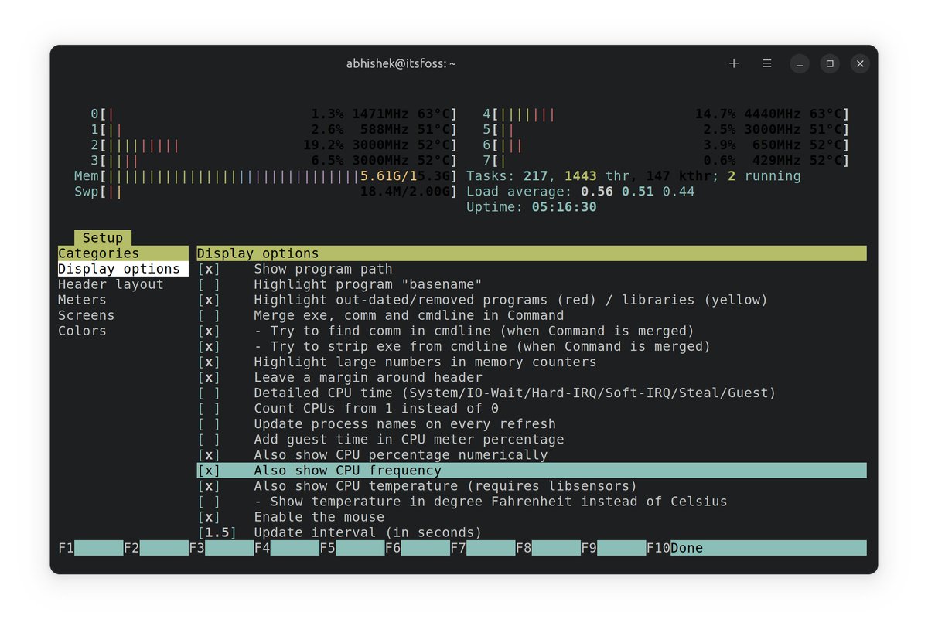Viewport: 928px width, 629px height.
Task: Select Header layout category
Action: (x=111, y=284)
